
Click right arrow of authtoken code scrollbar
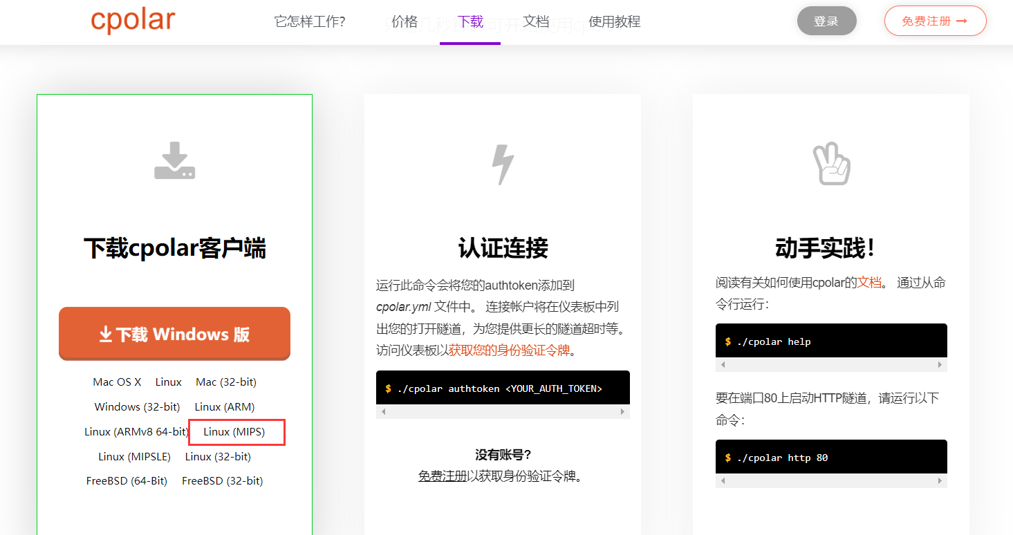point(622,412)
